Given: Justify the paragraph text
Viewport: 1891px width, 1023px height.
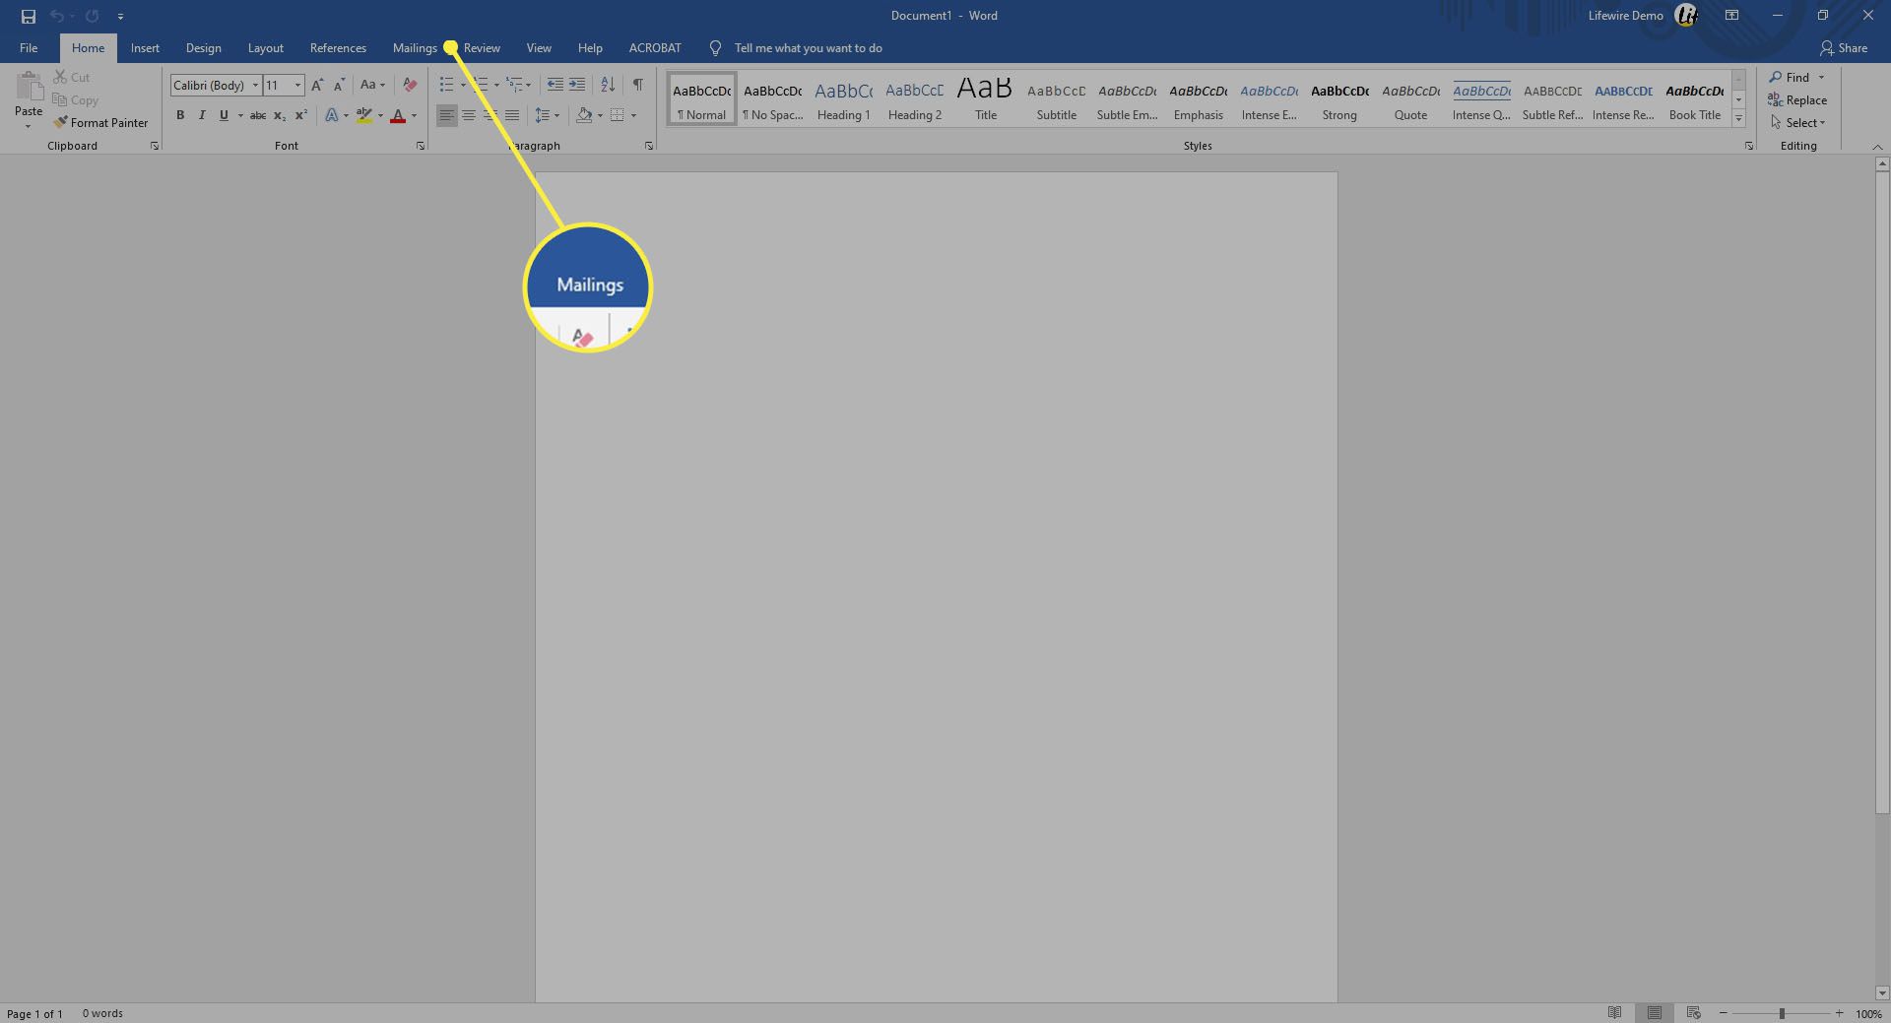Looking at the screenshot, I should coord(512,115).
